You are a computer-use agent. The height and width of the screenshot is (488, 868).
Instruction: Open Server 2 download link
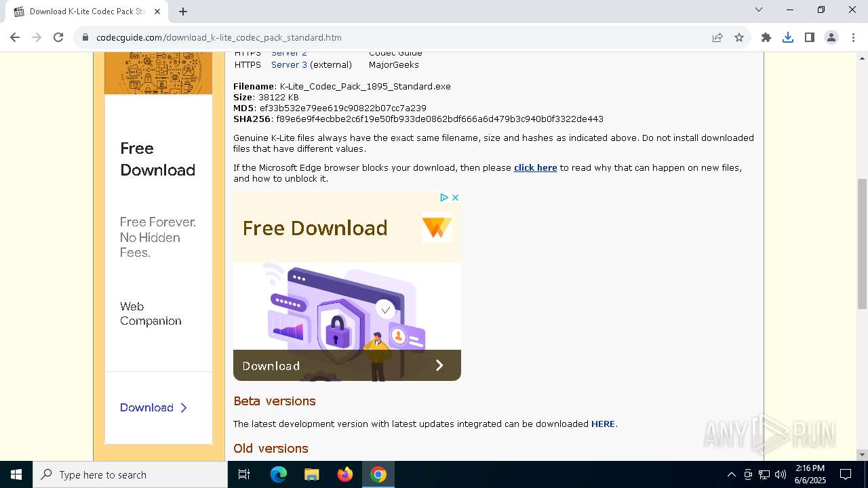click(289, 53)
